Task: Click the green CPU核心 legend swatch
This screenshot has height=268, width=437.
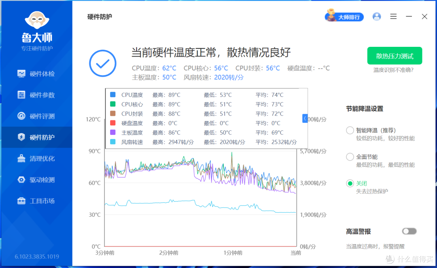Action: [113, 104]
